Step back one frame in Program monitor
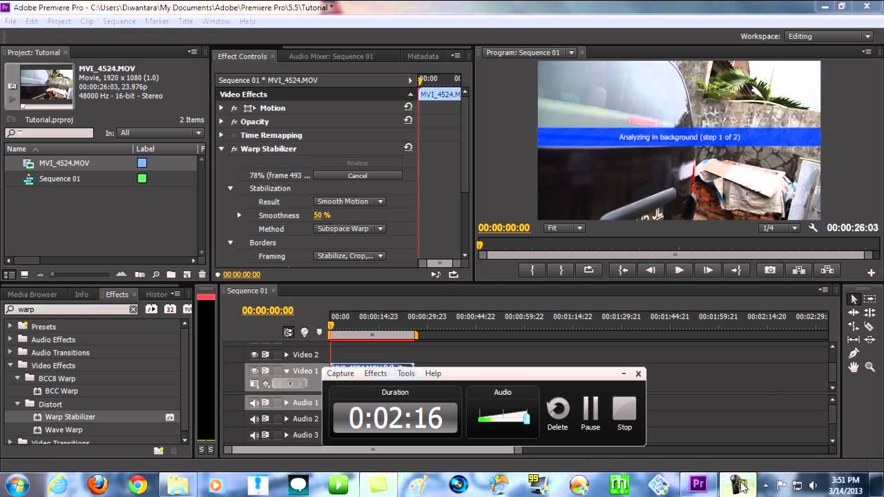This screenshot has height=497, width=884. [x=651, y=271]
